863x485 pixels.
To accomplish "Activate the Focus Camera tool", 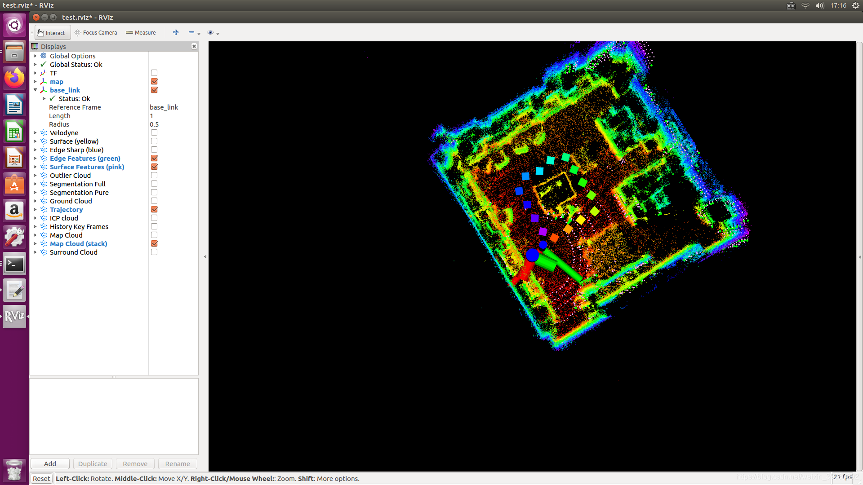I will click(x=95, y=33).
